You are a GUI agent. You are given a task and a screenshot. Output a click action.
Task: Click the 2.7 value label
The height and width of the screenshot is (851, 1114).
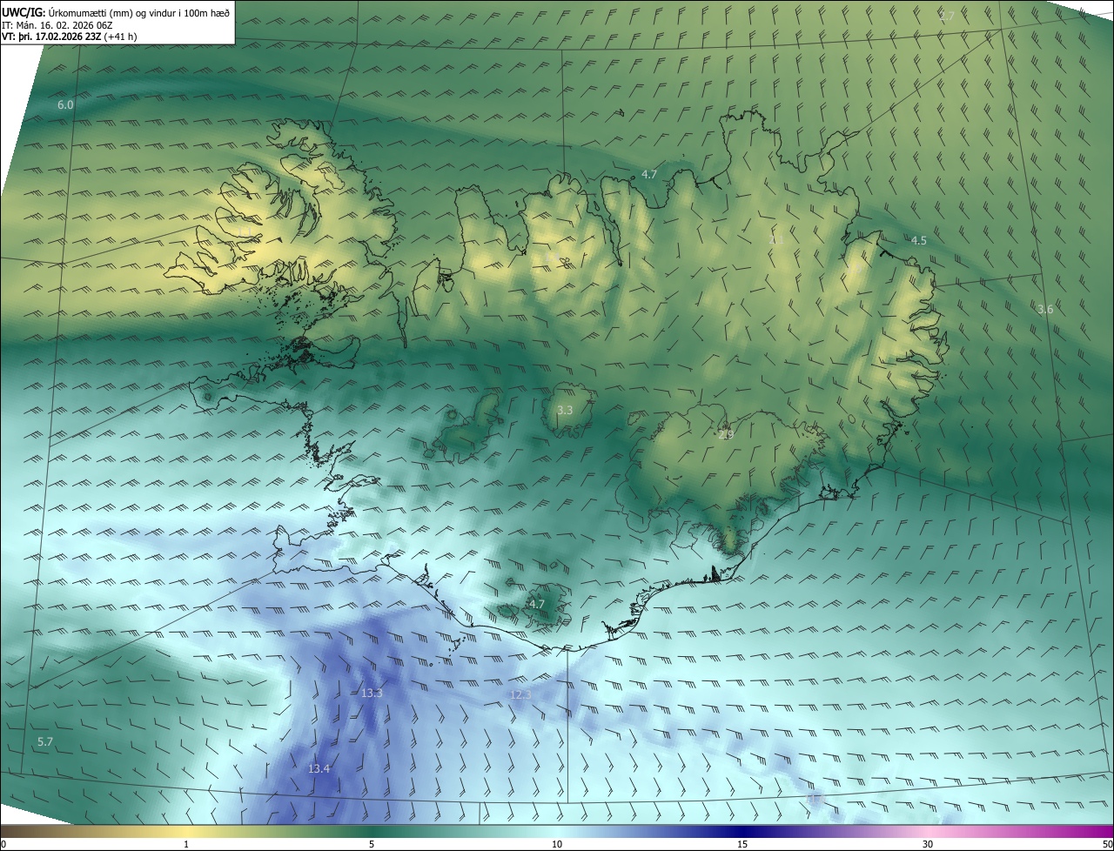[948, 16]
